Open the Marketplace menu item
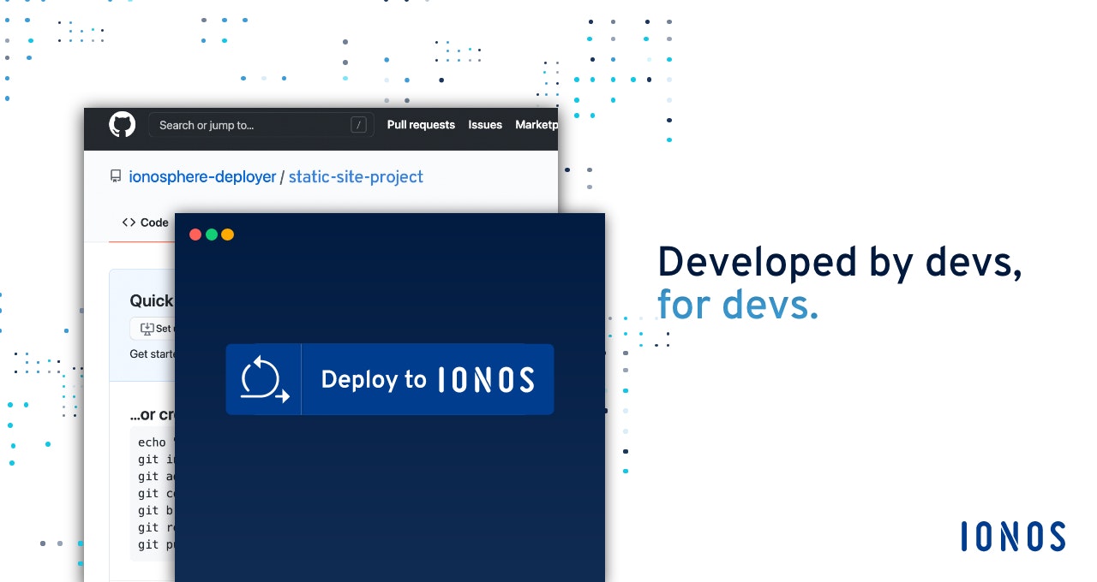The width and height of the screenshot is (1097, 582). pyautogui.click(x=537, y=124)
